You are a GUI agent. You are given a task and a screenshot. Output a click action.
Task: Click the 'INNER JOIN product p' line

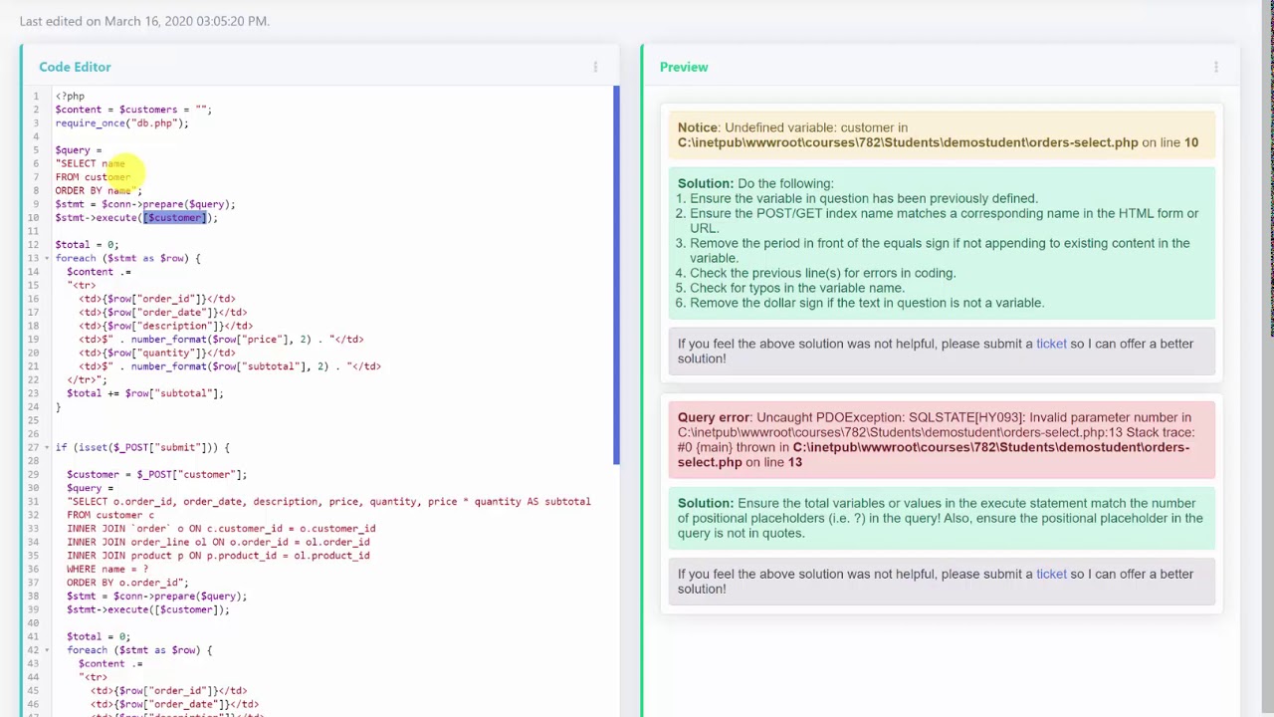pos(218,556)
